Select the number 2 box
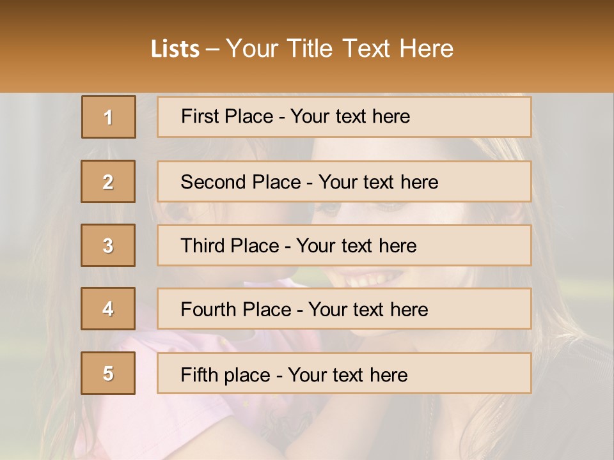 click(x=108, y=181)
